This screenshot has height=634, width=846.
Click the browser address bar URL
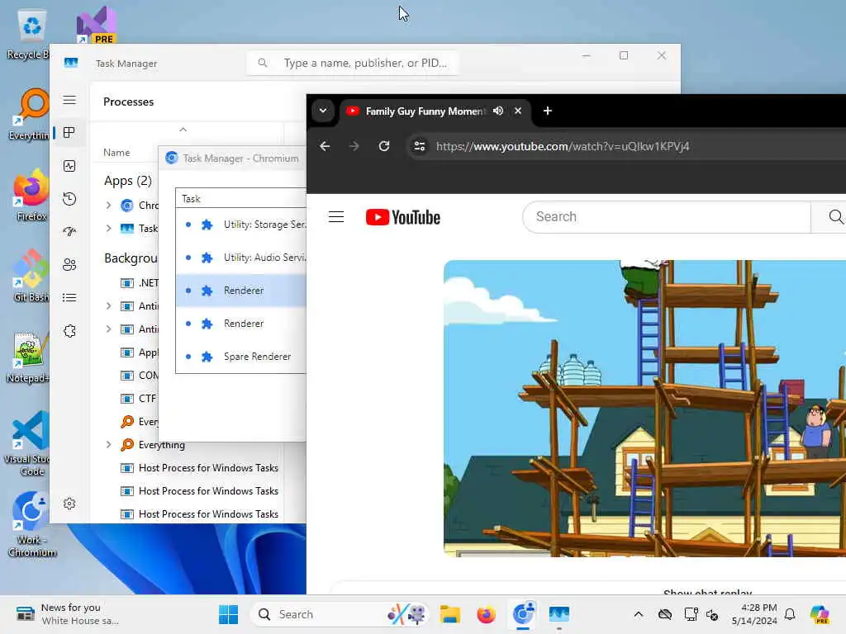[x=562, y=146]
